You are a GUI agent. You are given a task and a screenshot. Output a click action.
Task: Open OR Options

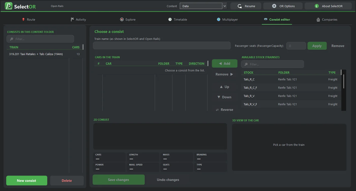click(x=283, y=6)
